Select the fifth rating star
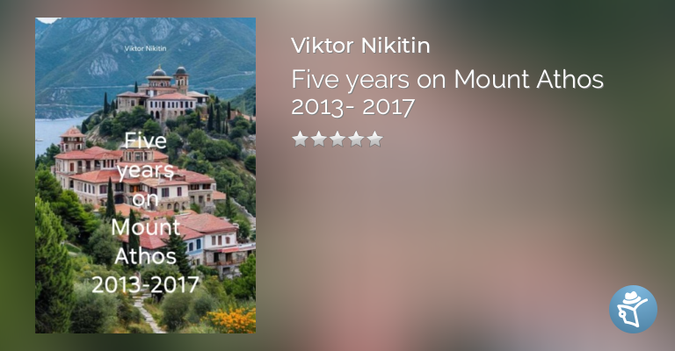 [x=374, y=139]
